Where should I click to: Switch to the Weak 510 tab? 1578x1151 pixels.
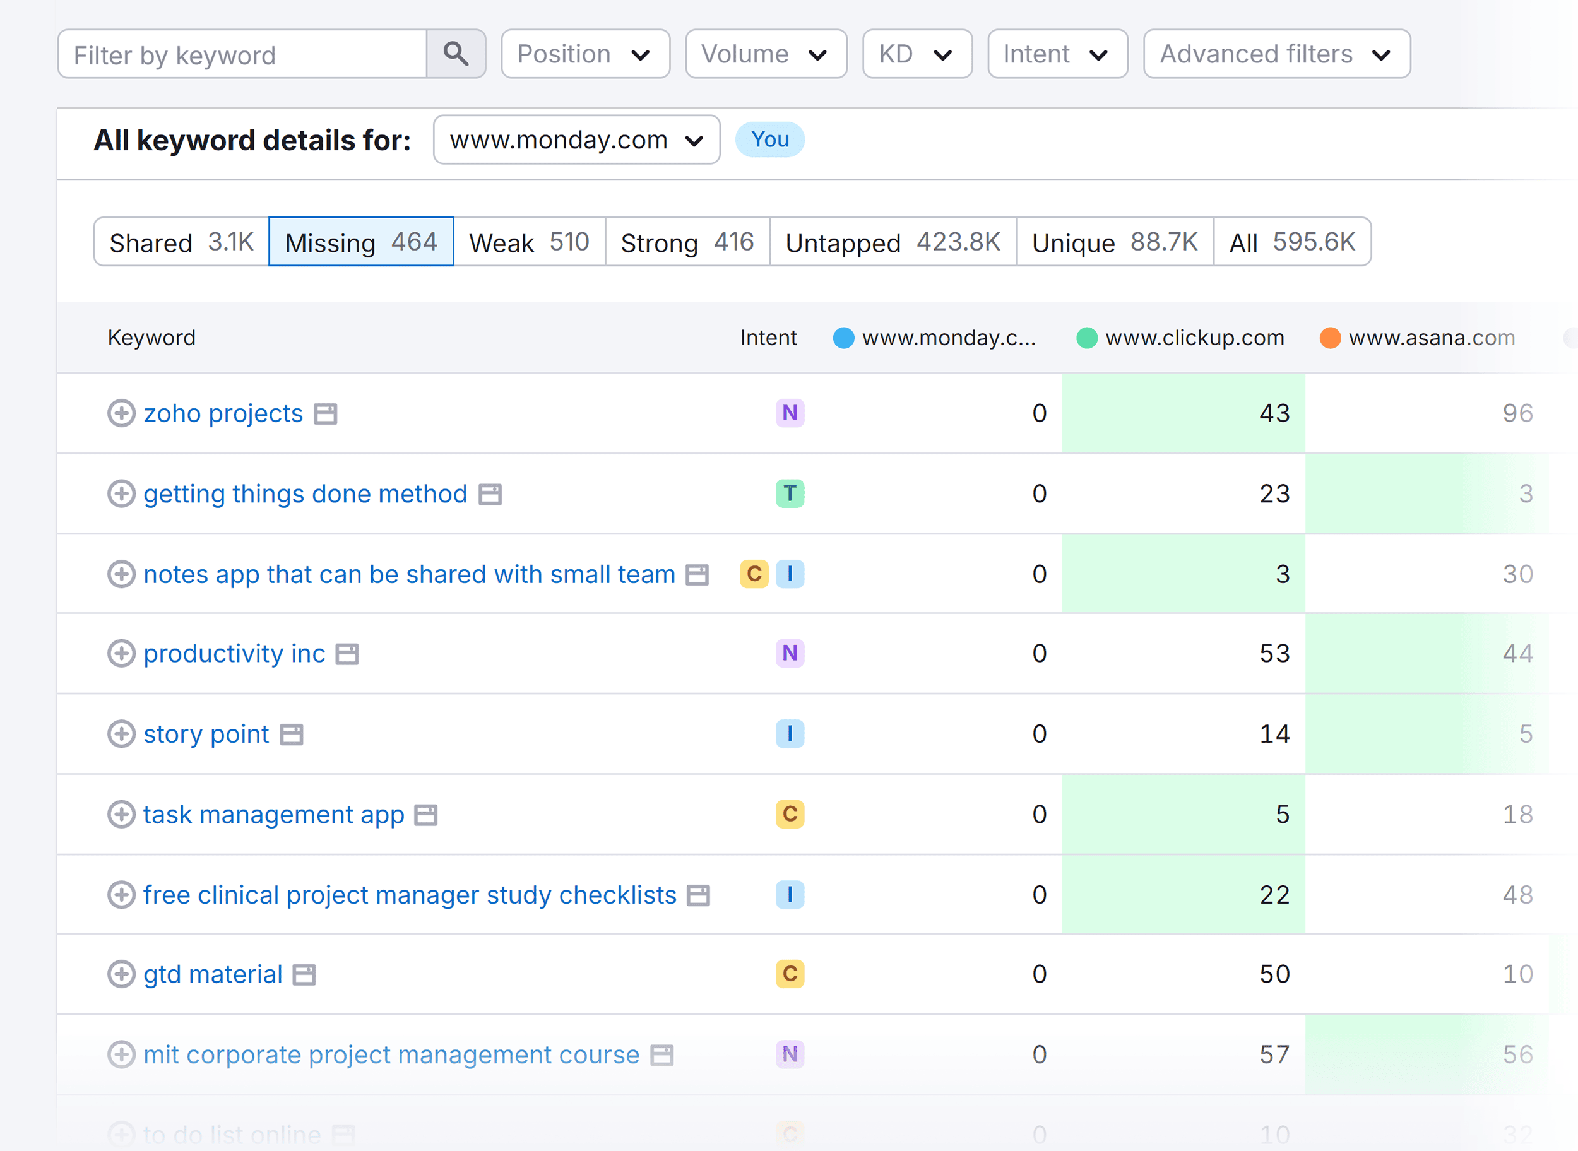(x=529, y=242)
